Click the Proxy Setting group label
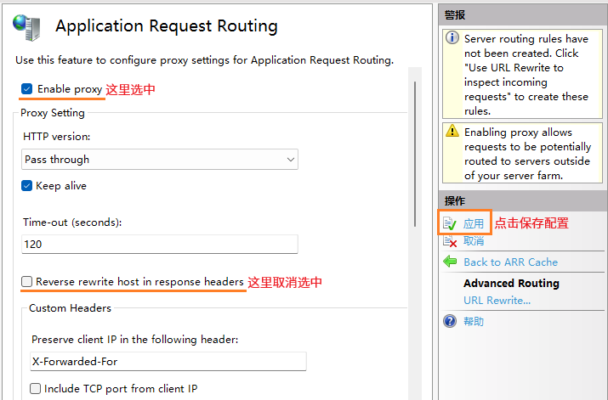Image resolution: width=608 pixels, height=400 pixels. (x=53, y=113)
